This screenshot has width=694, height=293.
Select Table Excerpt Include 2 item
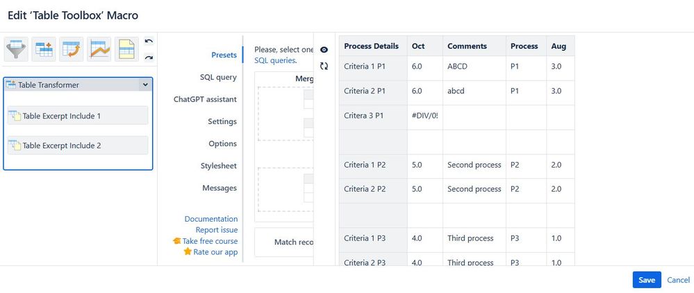(x=77, y=145)
